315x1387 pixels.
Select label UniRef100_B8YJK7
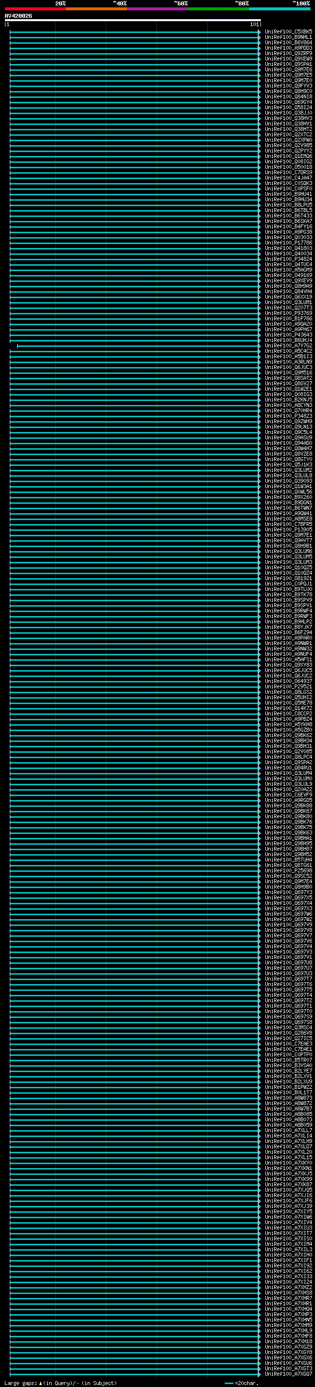(288, 627)
